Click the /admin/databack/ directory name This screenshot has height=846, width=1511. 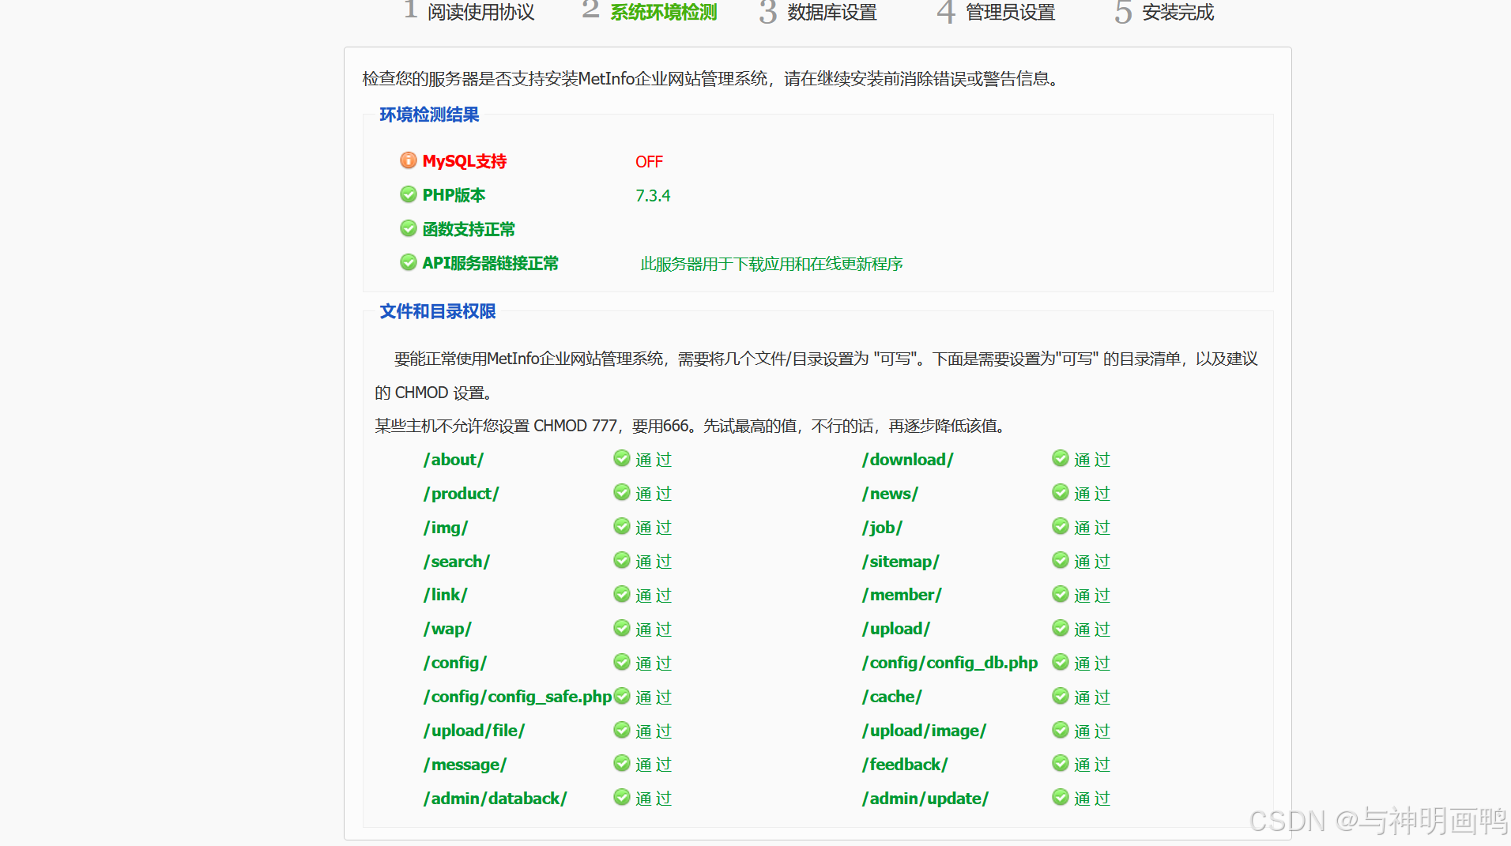pos(496,799)
